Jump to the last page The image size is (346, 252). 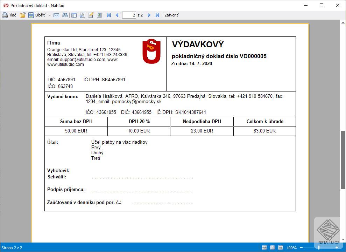click(x=157, y=15)
